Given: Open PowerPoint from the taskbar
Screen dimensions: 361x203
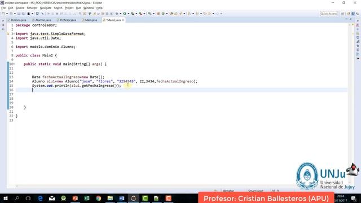Looking at the screenshot, I should pyautogui.click(x=75, y=198).
